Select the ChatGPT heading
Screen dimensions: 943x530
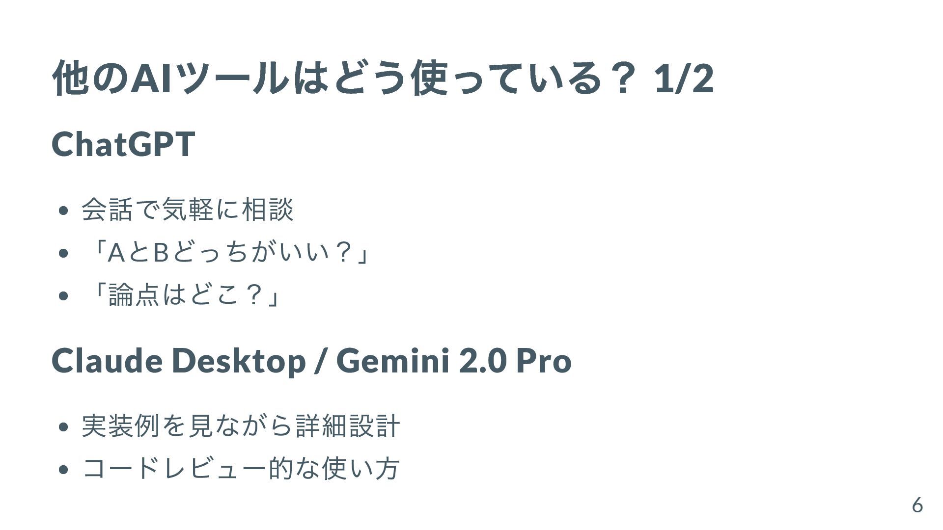(123, 144)
